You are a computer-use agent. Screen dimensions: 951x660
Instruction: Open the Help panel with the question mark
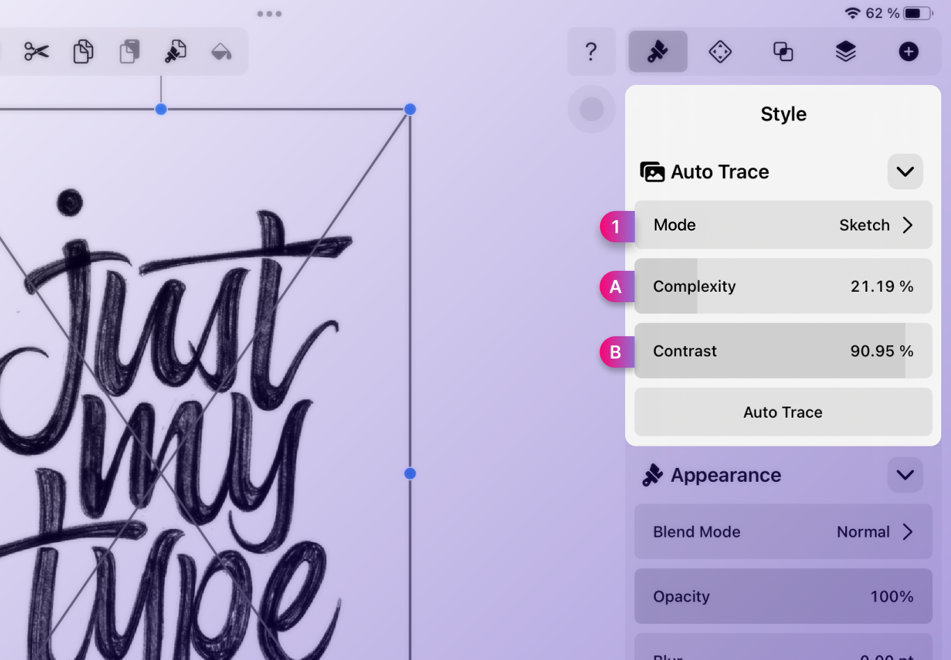591,52
